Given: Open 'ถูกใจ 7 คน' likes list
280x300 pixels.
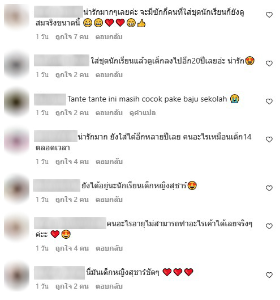Looking at the screenshot, I should coord(72,37).
